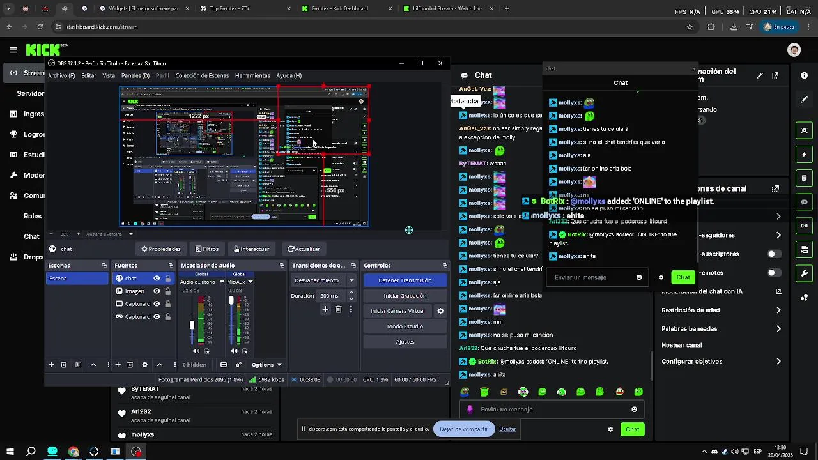Expand Palabras baneadas option
This screenshot has width=818, height=460.
(721, 329)
